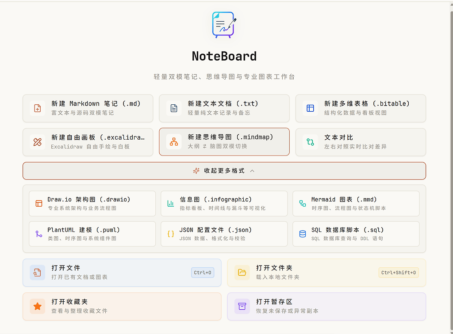Click the 打开文件 title

66,268
